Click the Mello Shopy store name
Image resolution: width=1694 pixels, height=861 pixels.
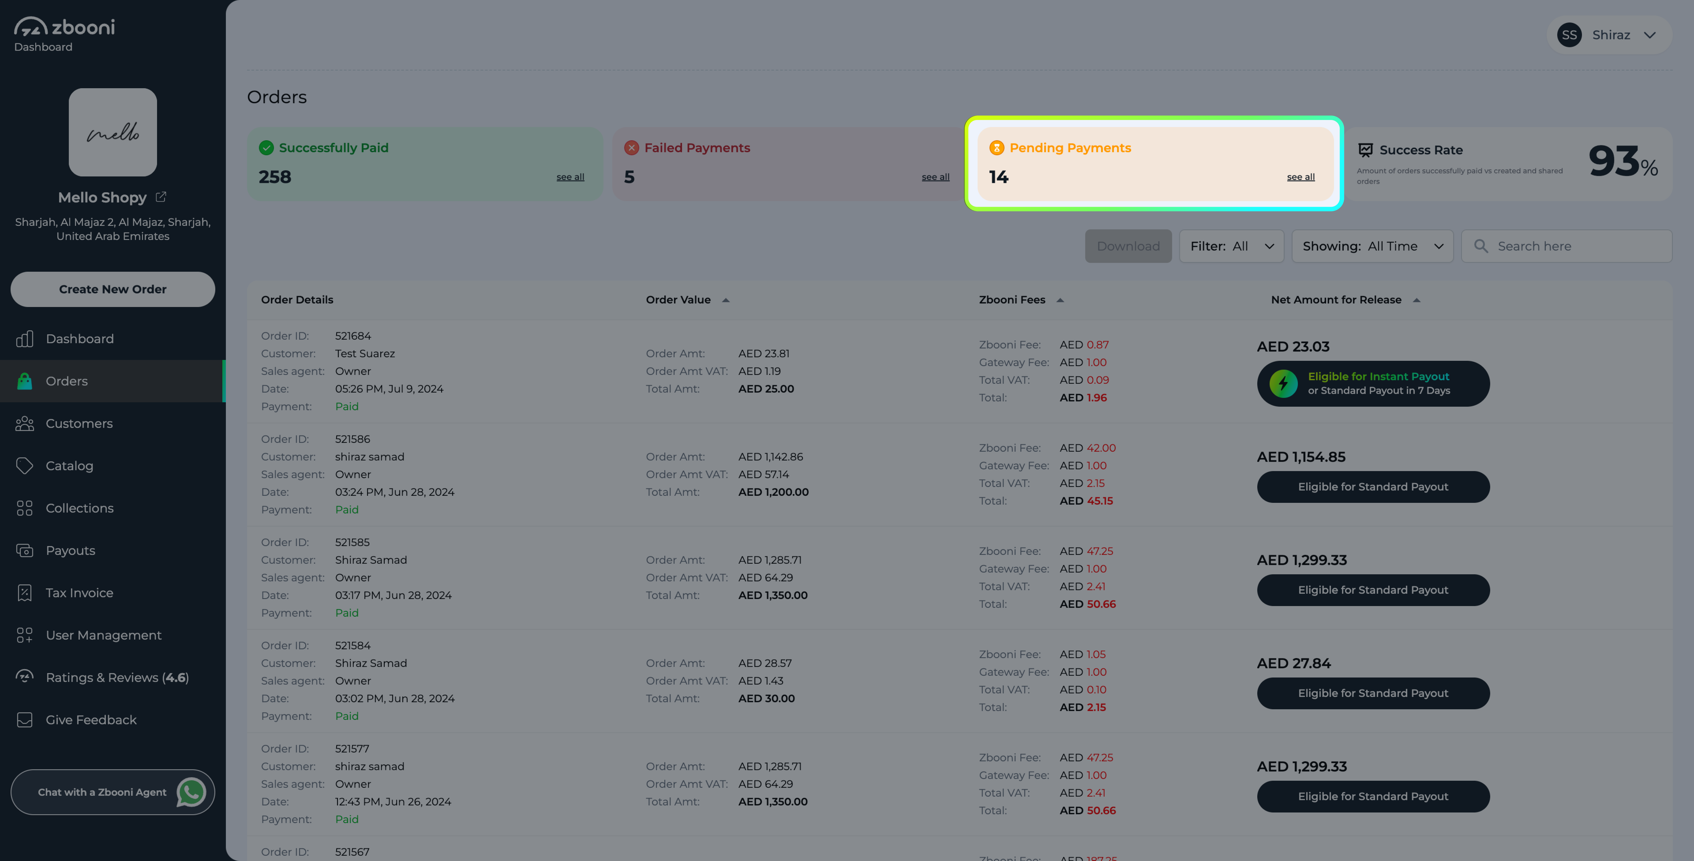103,197
